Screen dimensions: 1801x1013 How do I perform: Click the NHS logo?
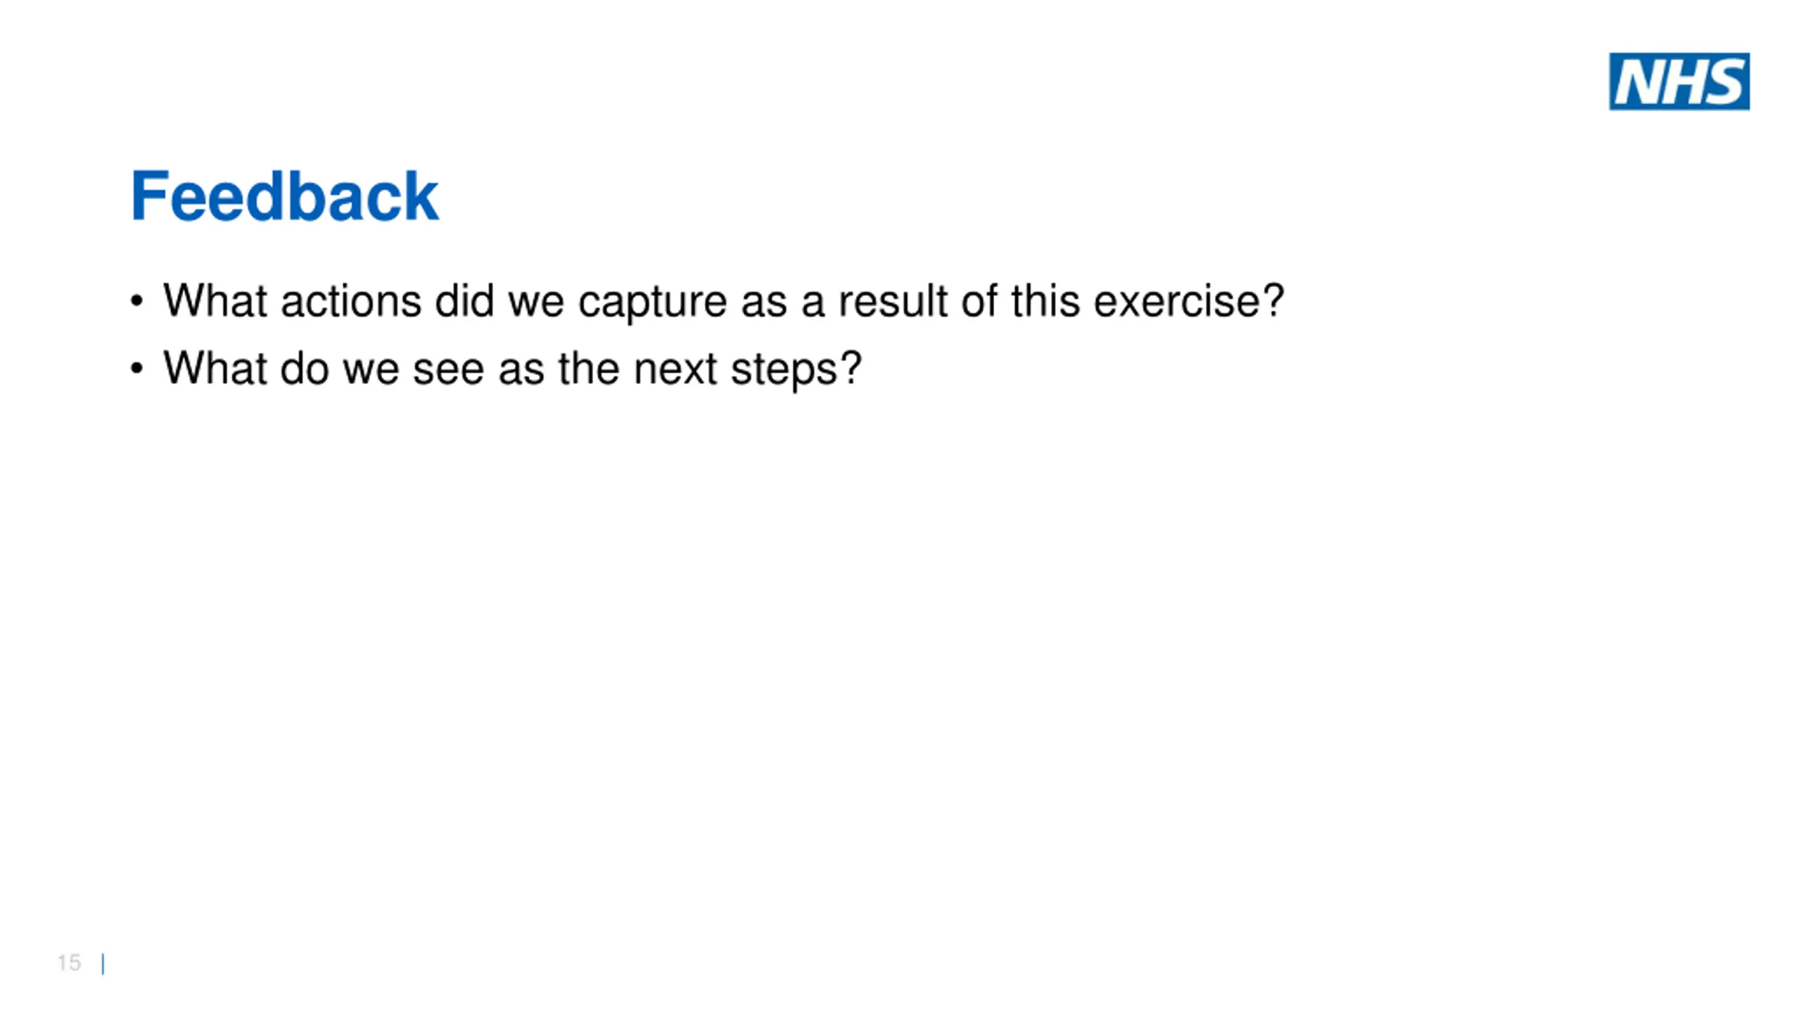[x=1679, y=81]
